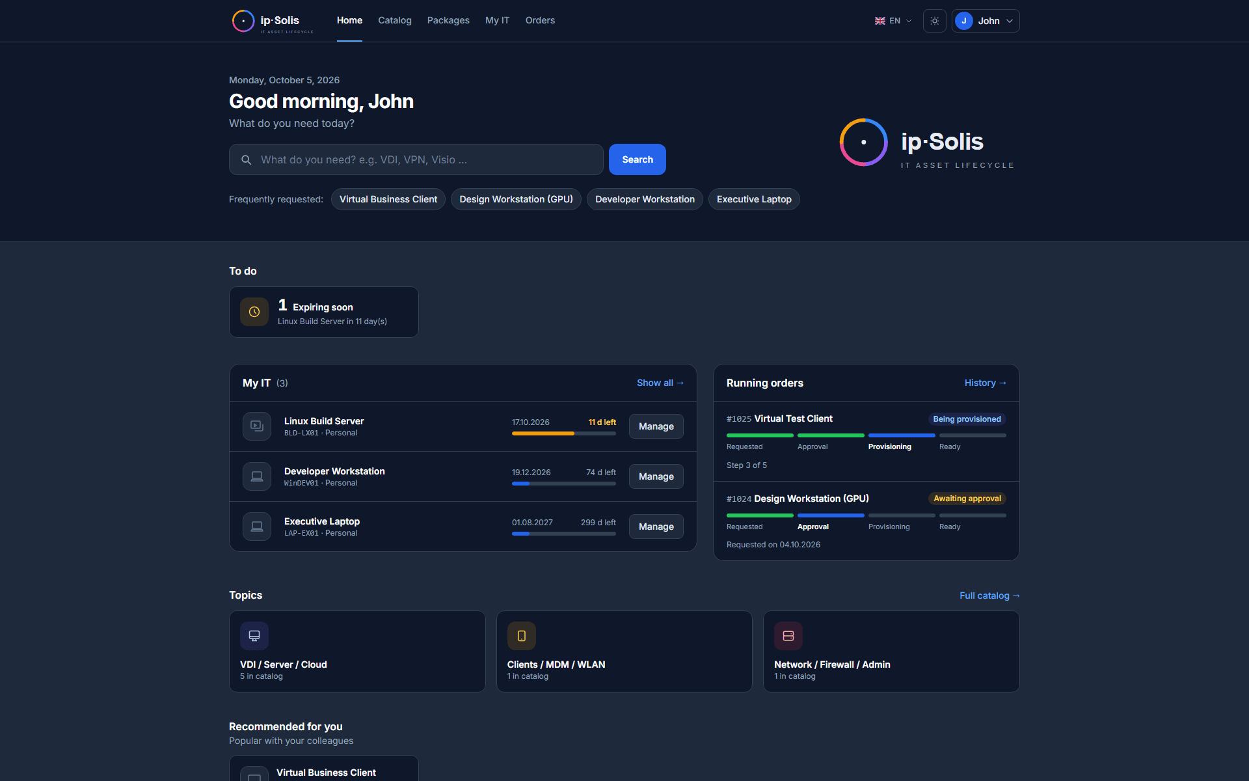This screenshot has width=1249, height=781.
Task: Click the Linux Build Server device icon
Action: 257,426
